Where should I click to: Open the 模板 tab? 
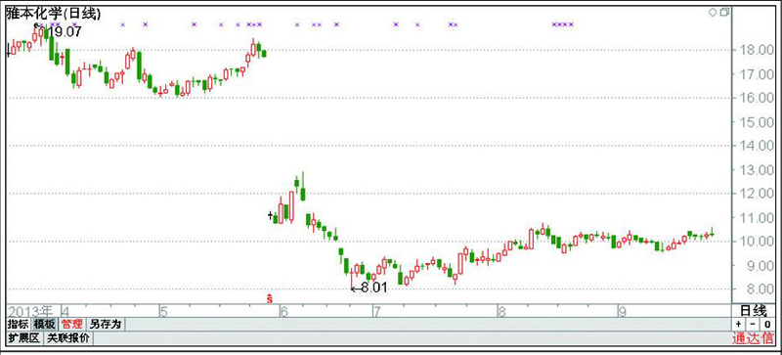pyautogui.click(x=44, y=324)
